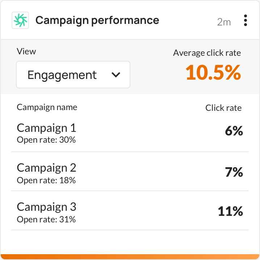The image size is (260, 260).
Task: Click the Average click rate label
Action: pyautogui.click(x=207, y=53)
